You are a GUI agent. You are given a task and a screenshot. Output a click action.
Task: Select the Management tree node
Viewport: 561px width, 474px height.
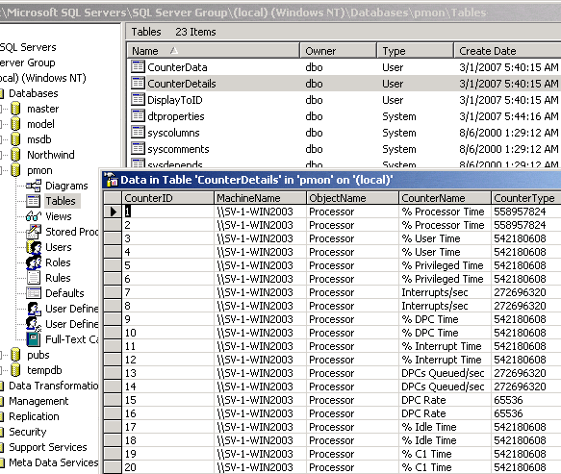click(x=38, y=401)
